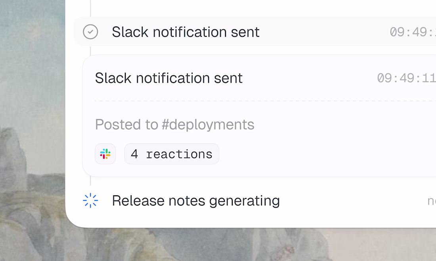The height and width of the screenshot is (261, 436).
Task: Select the top Slack notification sent row
Action: pyautogui.click(x=255, y=32)
